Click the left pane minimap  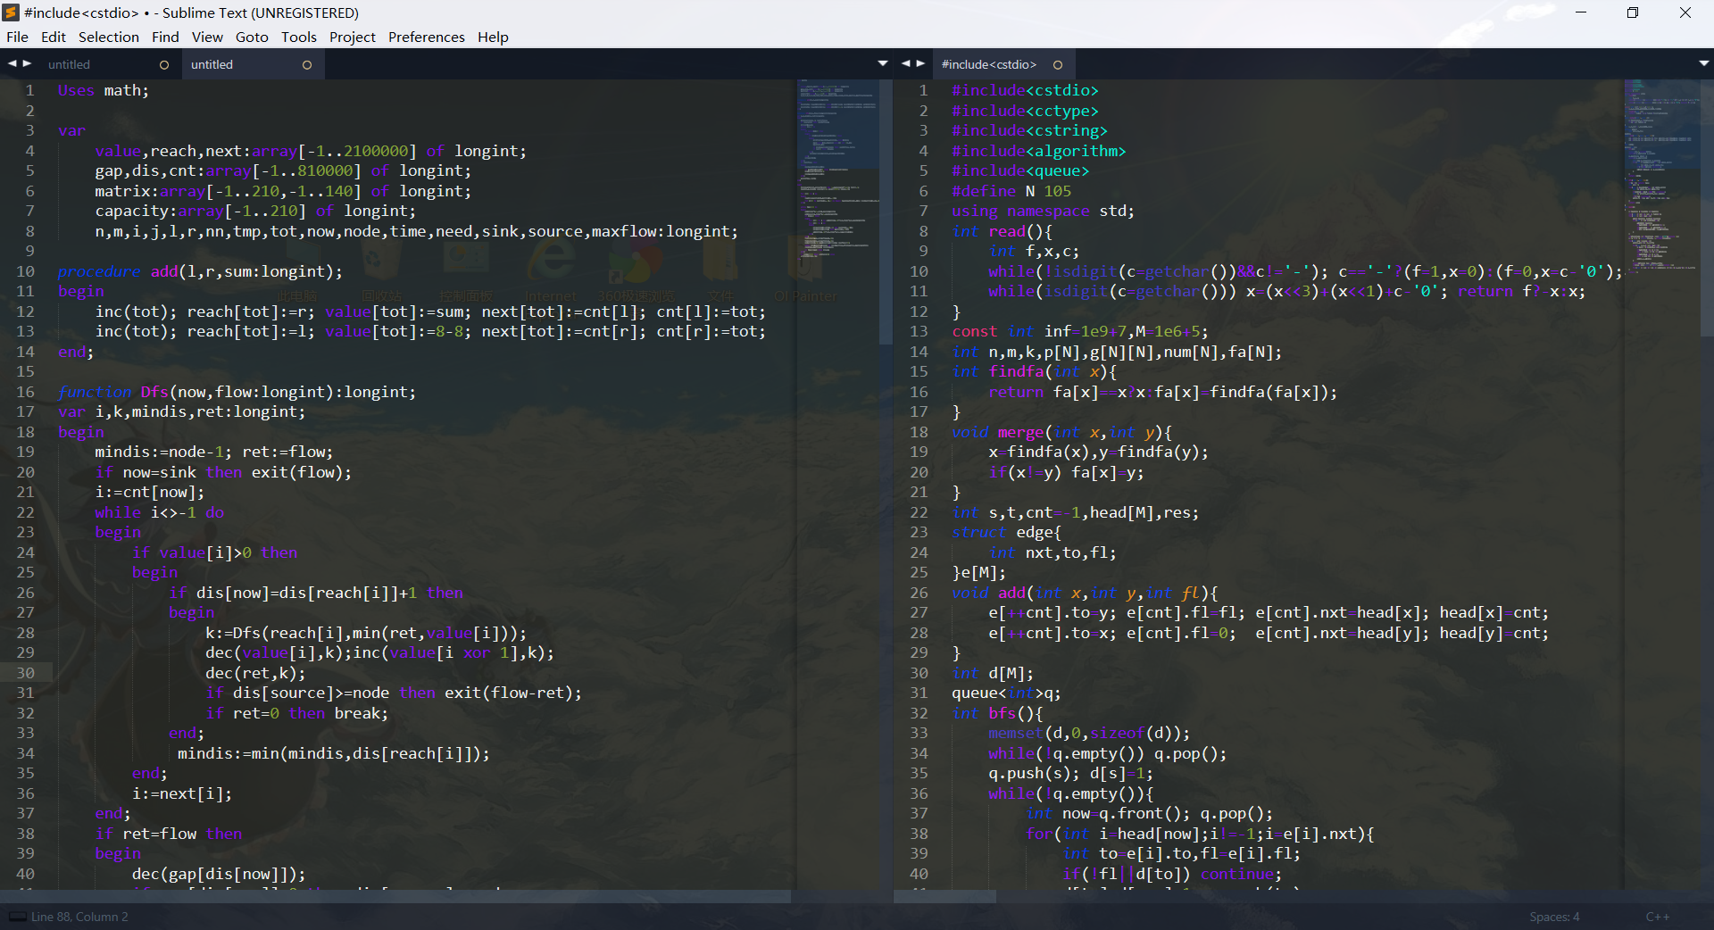pyautogui.click(x=837, y=170)
